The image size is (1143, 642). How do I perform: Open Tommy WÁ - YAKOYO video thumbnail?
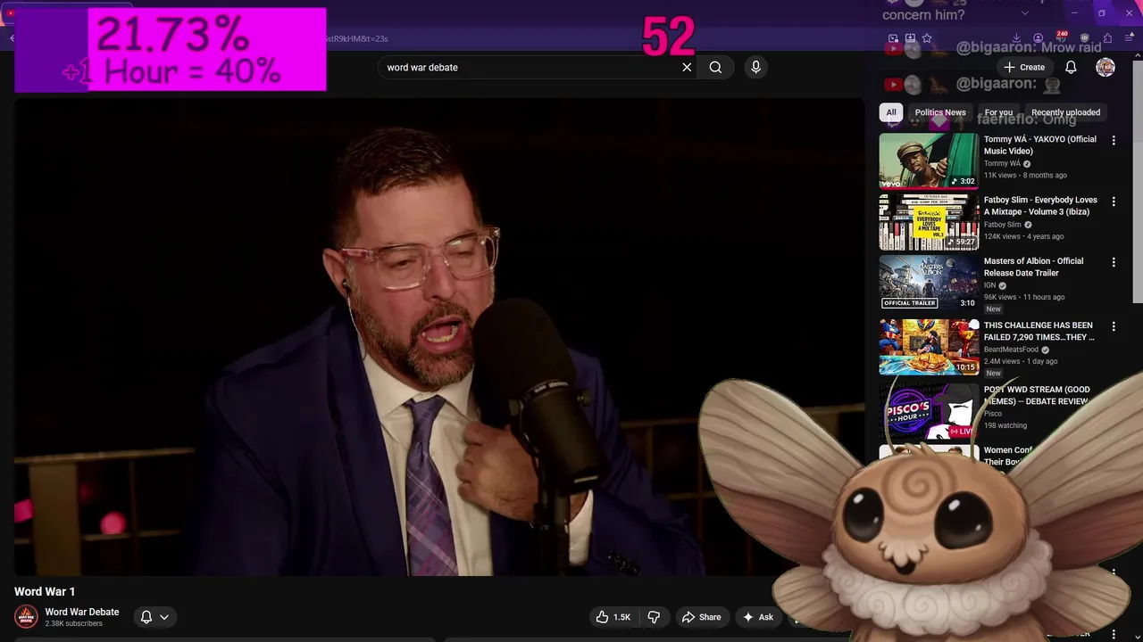(929, 161)
